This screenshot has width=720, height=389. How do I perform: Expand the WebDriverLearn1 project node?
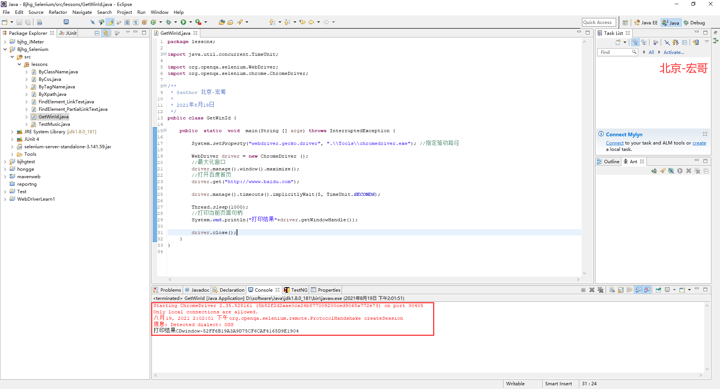(x=5, y=199)
